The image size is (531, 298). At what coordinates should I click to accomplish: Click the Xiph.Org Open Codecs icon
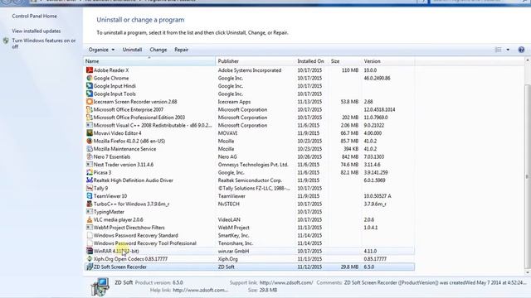tap(90, 259)
